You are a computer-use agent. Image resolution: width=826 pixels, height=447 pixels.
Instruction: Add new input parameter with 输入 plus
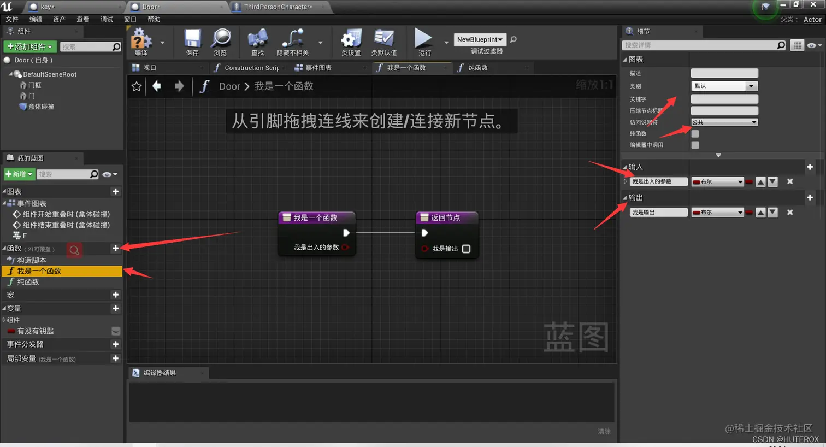pos(810,167)
